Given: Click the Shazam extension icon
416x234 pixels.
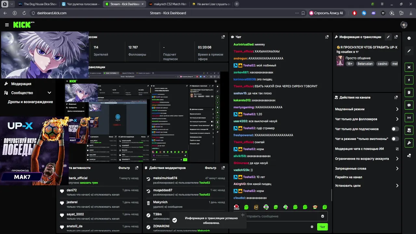Looking at the screenshot, I should (364, 13).
